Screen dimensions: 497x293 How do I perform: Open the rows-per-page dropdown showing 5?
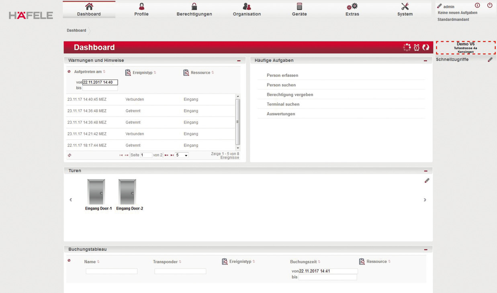click(x=182, y=155)
